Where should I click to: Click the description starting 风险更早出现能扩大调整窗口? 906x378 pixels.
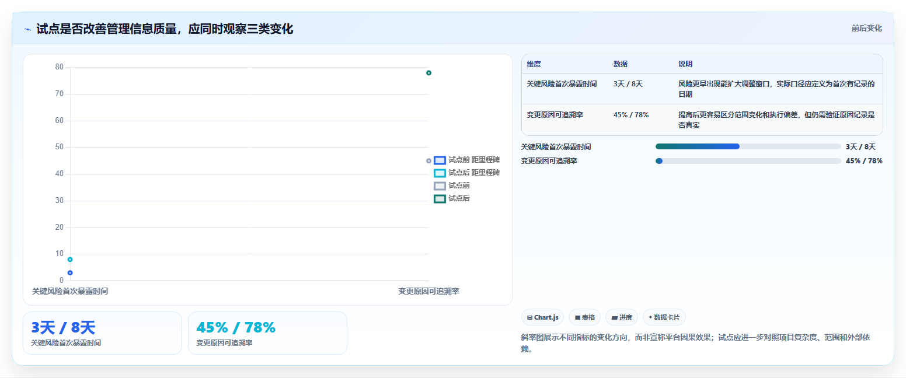tap(776, 89)
